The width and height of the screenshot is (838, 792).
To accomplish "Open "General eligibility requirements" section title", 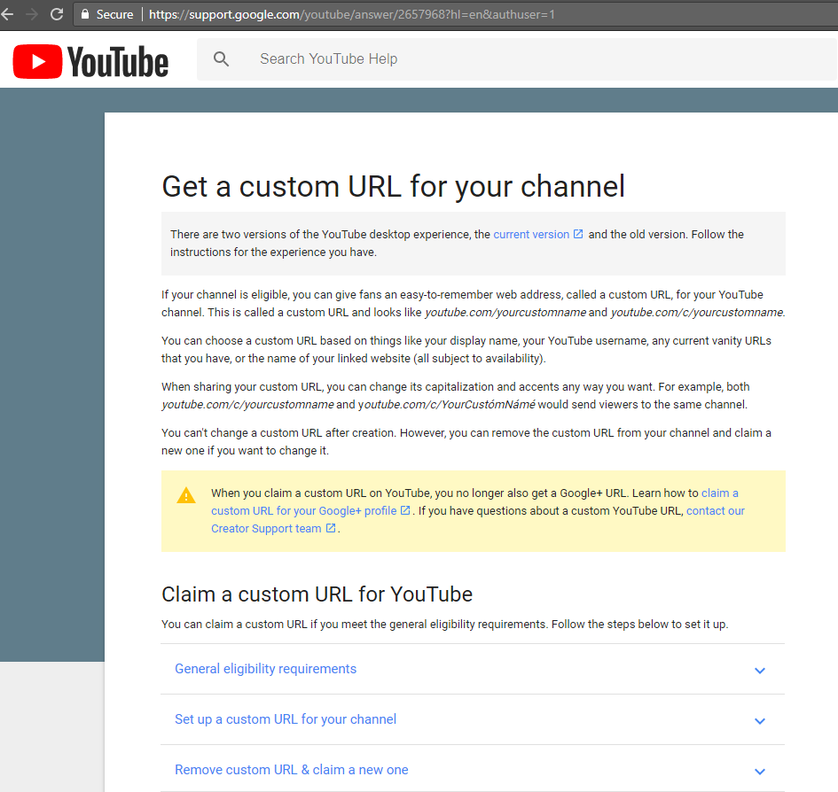I will click(x=265, y=669).
